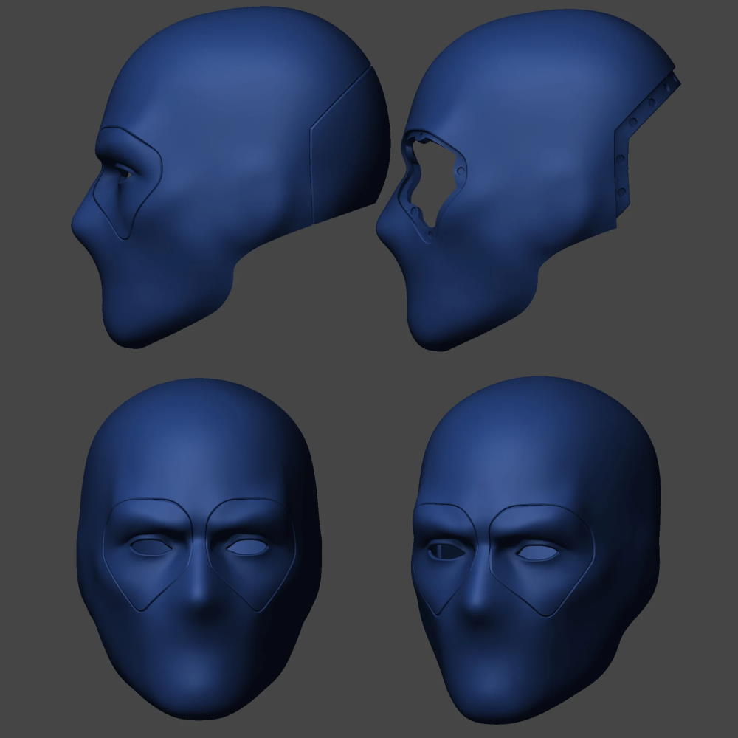Screen dimensions: 738x738
Task: Click the nose on the three-quarter mask
Action: click(x=481, y=590)
